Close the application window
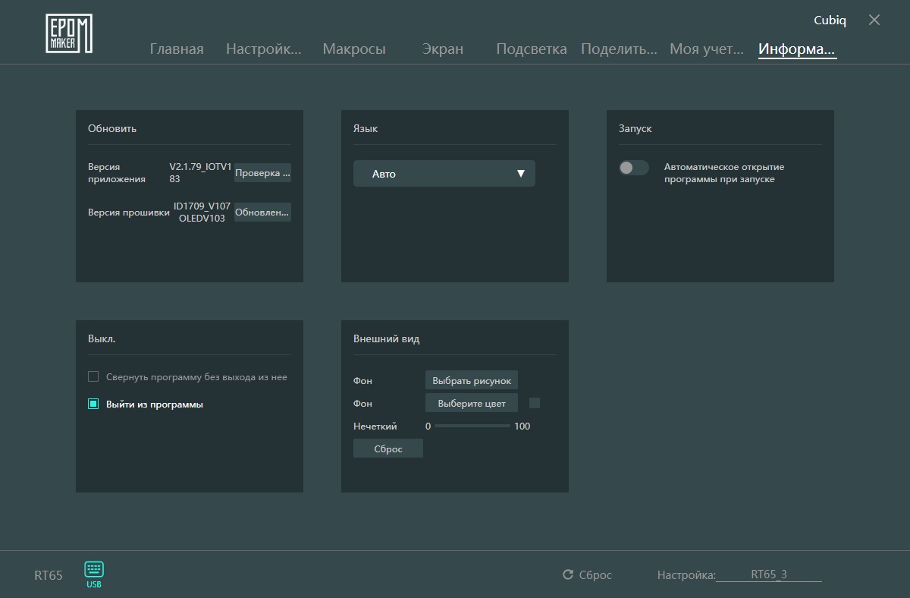The height and width of the screenshot is (598, 910). click(874, 20)
